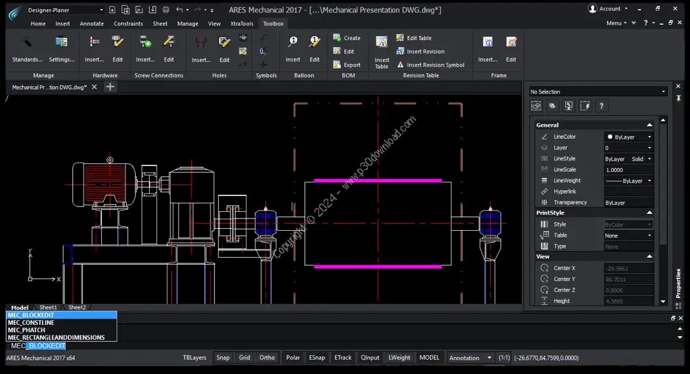Image resolution: width=690 pixels, height=374 pixels.
Task: Click the Print icon in quick access toolbar
Action: click(x=166, y=10)
